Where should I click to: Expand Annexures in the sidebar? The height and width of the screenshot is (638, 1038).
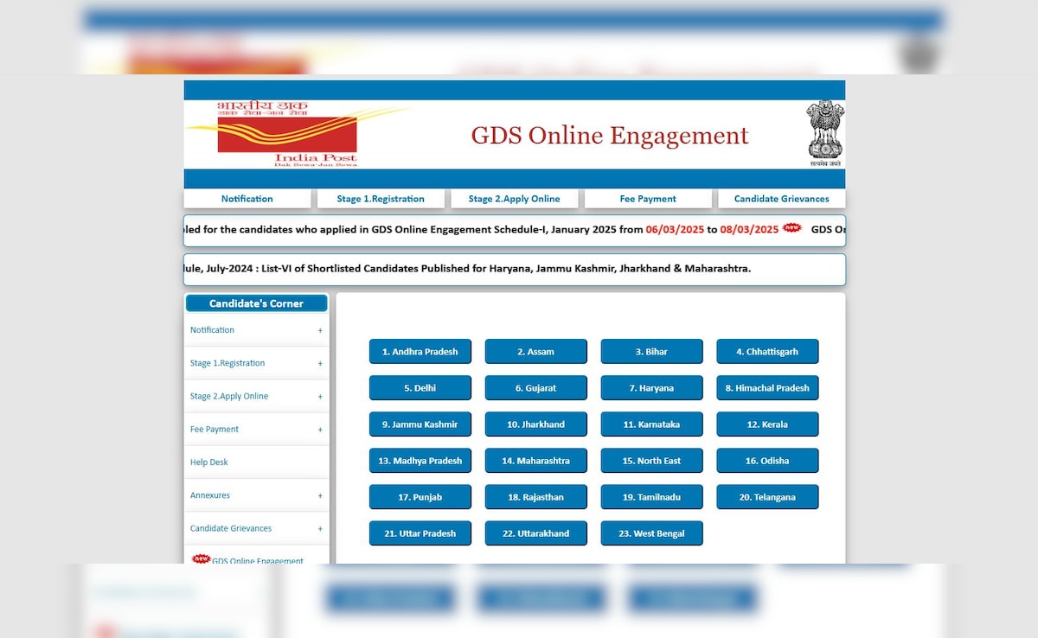(319, 496)
